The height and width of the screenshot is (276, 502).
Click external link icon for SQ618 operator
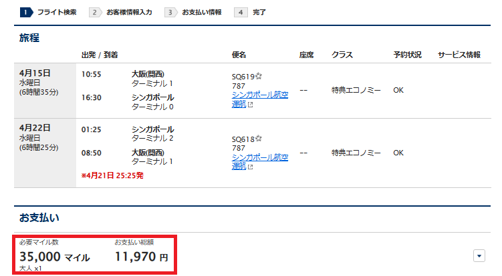pos(250,167)
